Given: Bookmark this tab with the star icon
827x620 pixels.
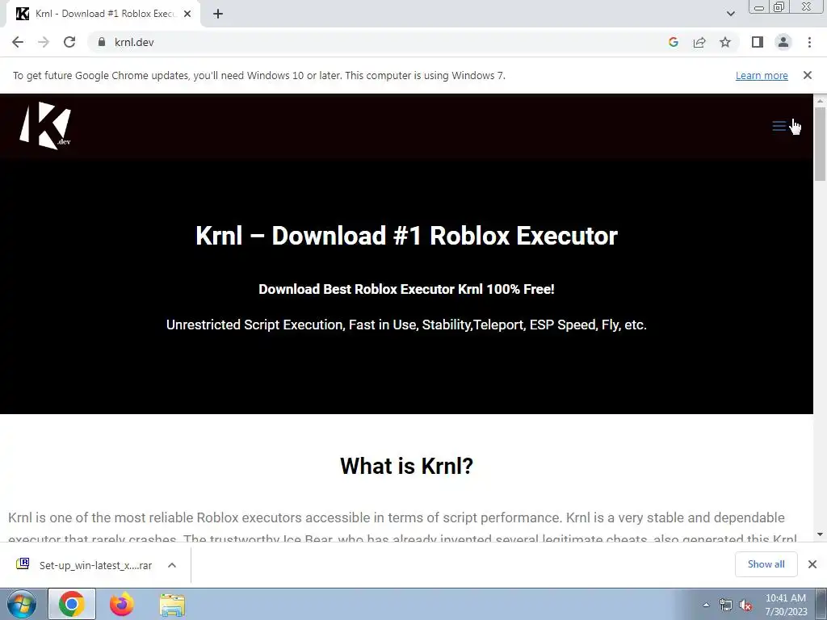Looking at the screenshot, I should click(x=725, y=42).
